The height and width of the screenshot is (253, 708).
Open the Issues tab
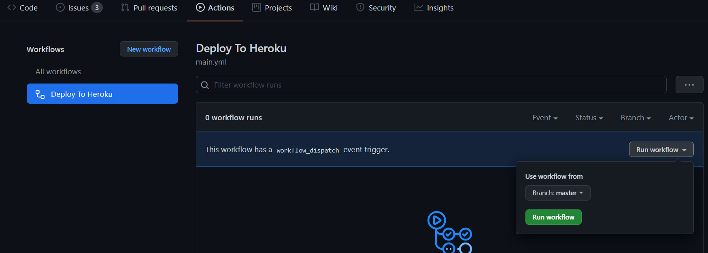[x=79, y=8]
